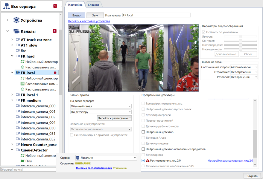Collapse the FR hard channel node
The image size is (263, 179).
point(12,56)
